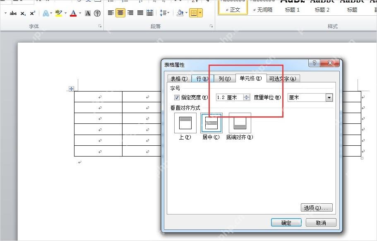377x241 pixels.
Task: Open line spacing dropdown arrow
Action: pyautogui.click(x=168, y=13)
